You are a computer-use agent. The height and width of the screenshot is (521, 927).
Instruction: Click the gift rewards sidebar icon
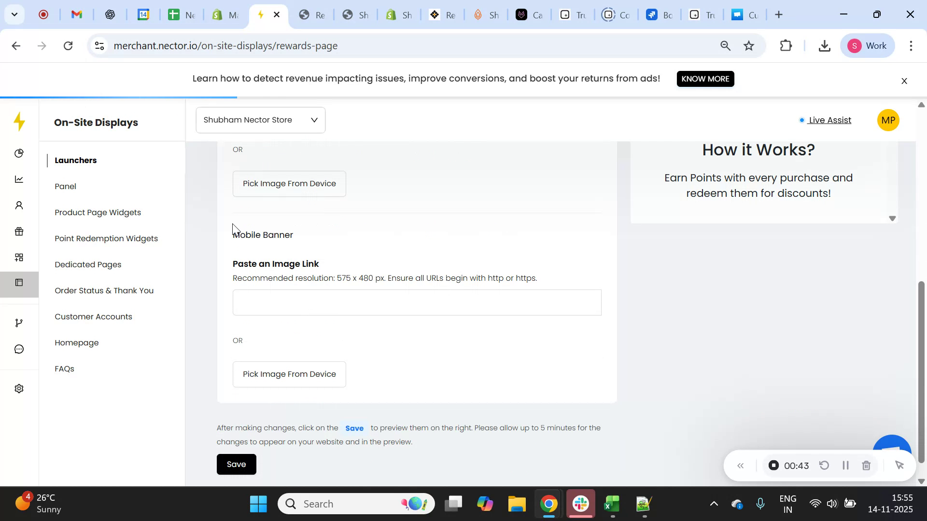coord(19,231)
